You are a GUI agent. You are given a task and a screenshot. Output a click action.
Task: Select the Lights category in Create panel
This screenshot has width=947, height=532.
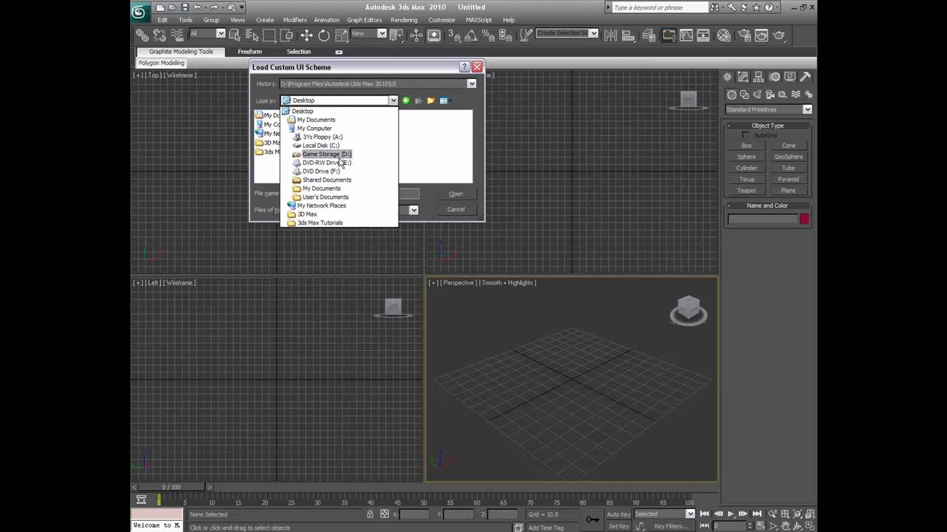tap(757, 95)
